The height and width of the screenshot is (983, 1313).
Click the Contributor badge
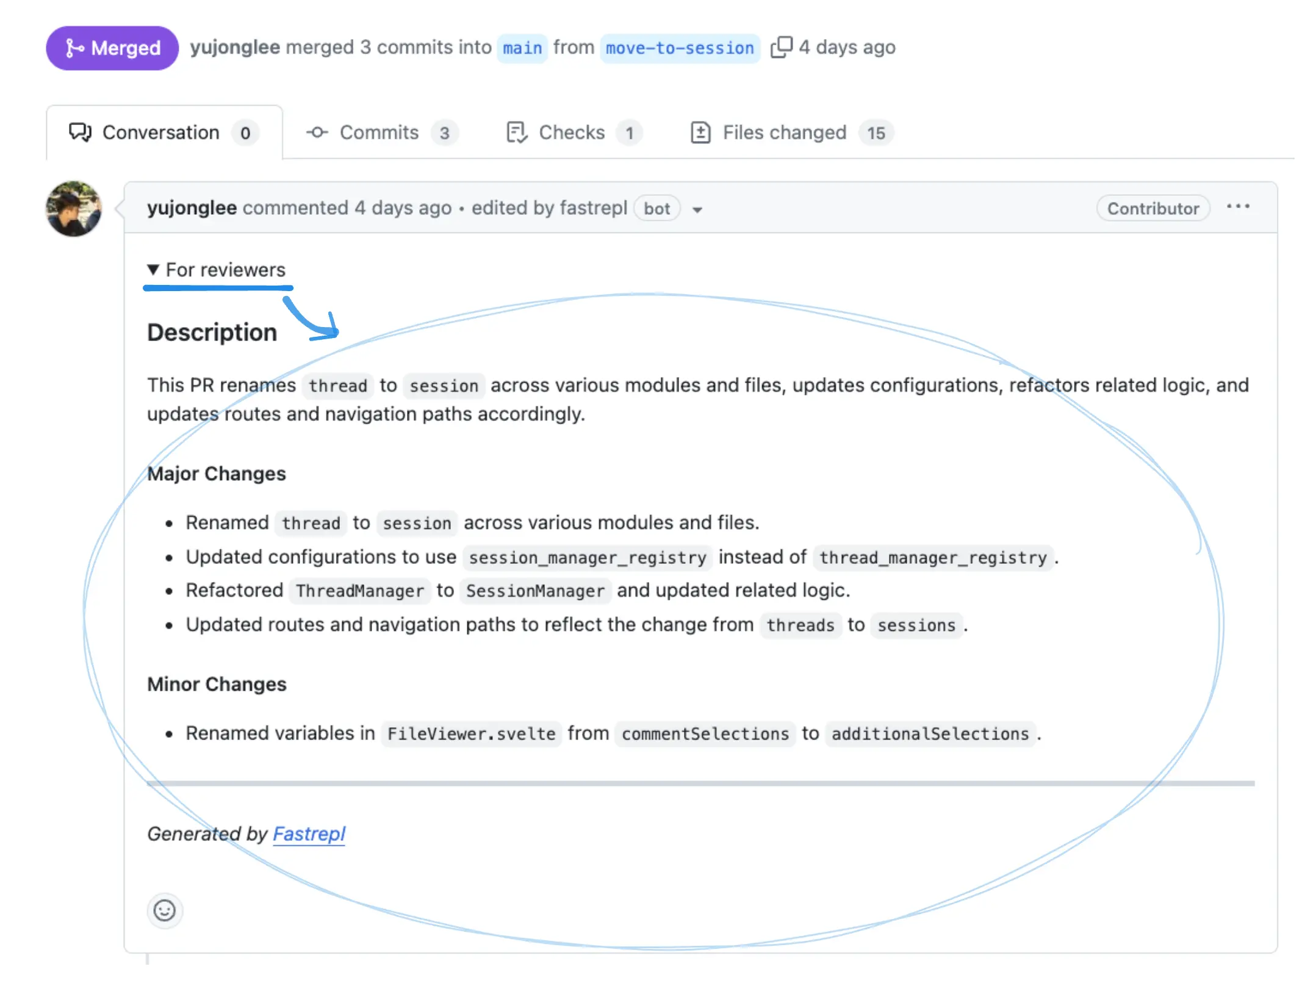1152,208
